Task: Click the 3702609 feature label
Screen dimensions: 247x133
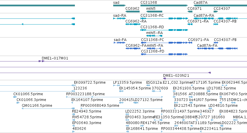Action: pos(160,88)
